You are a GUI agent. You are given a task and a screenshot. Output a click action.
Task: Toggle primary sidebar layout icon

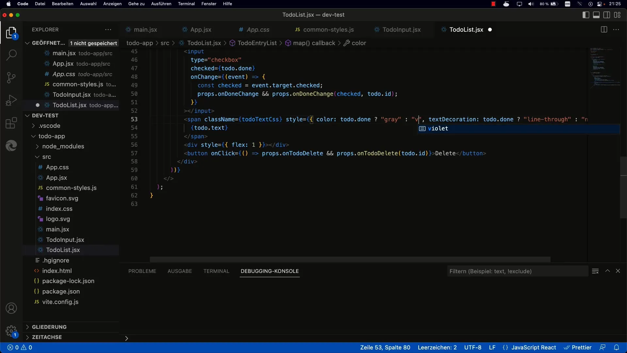586,15
